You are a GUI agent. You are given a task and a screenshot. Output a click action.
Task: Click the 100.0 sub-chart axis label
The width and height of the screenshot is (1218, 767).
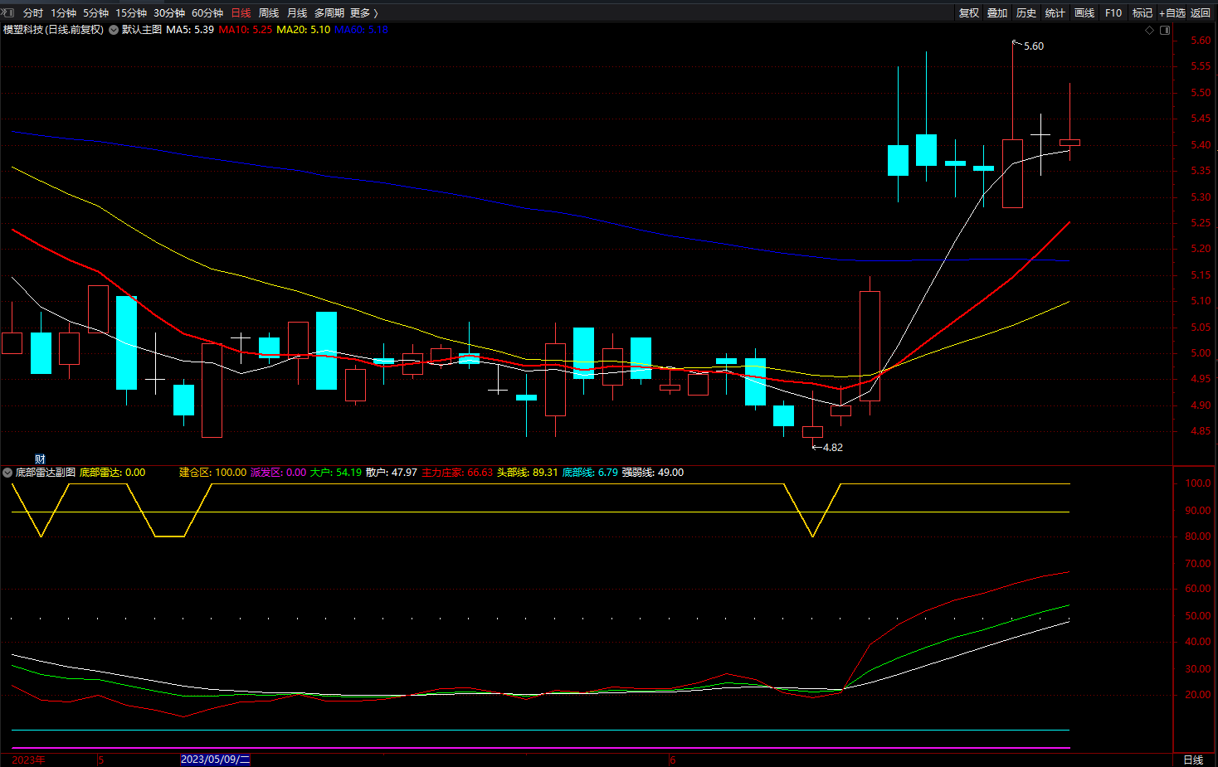tap(1198, 483)
